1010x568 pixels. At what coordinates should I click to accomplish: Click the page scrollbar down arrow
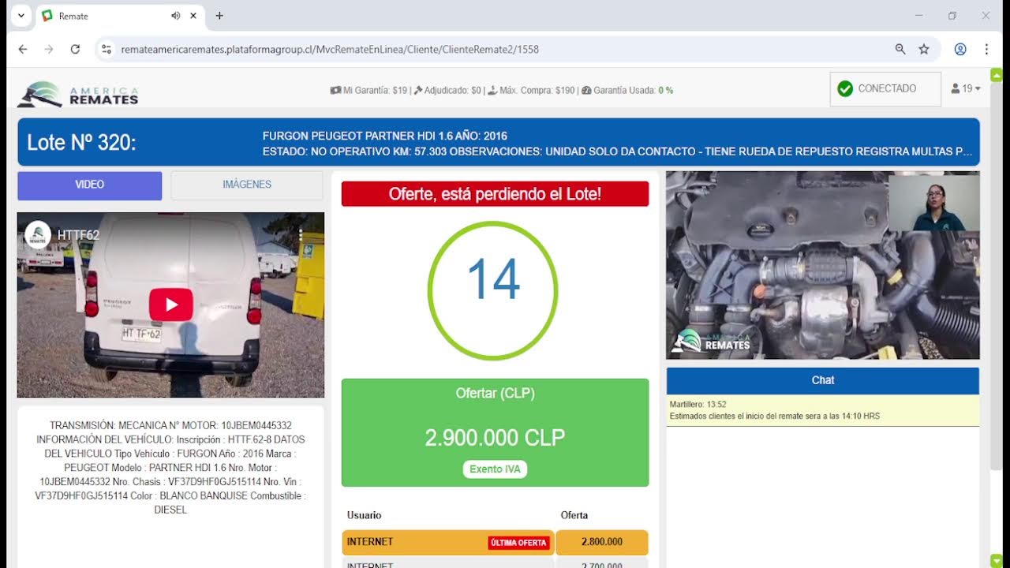[997, 561]
